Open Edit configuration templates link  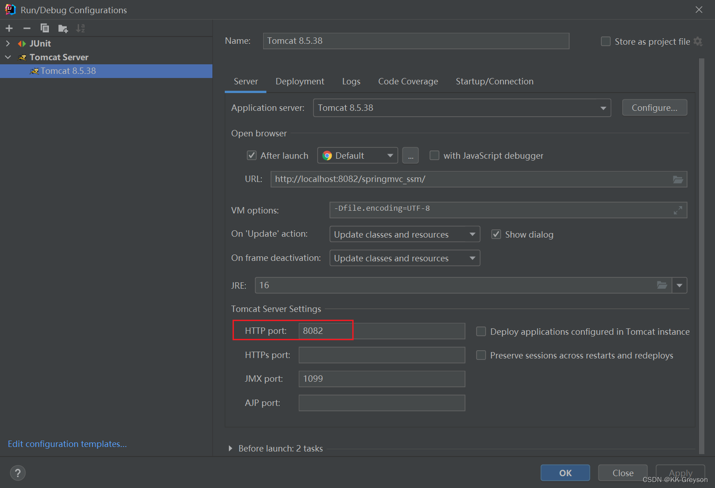pyautogui.click(x=67, y=444)
